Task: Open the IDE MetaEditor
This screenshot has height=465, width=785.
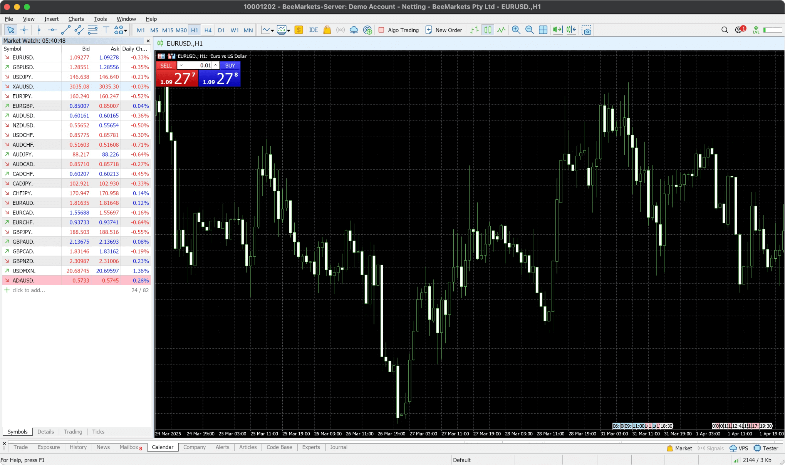Action: [314, 30]
